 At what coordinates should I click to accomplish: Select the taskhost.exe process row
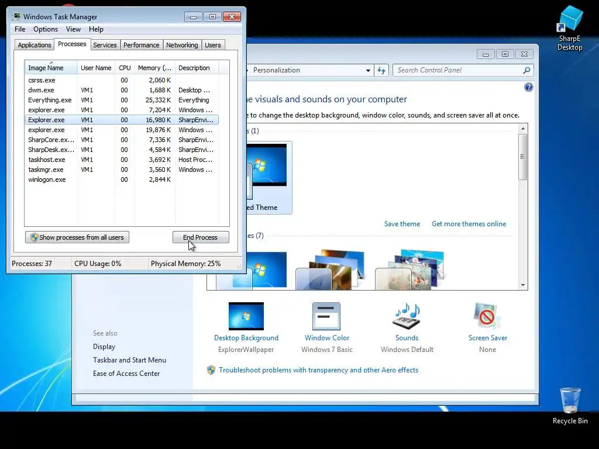(122, 160)
